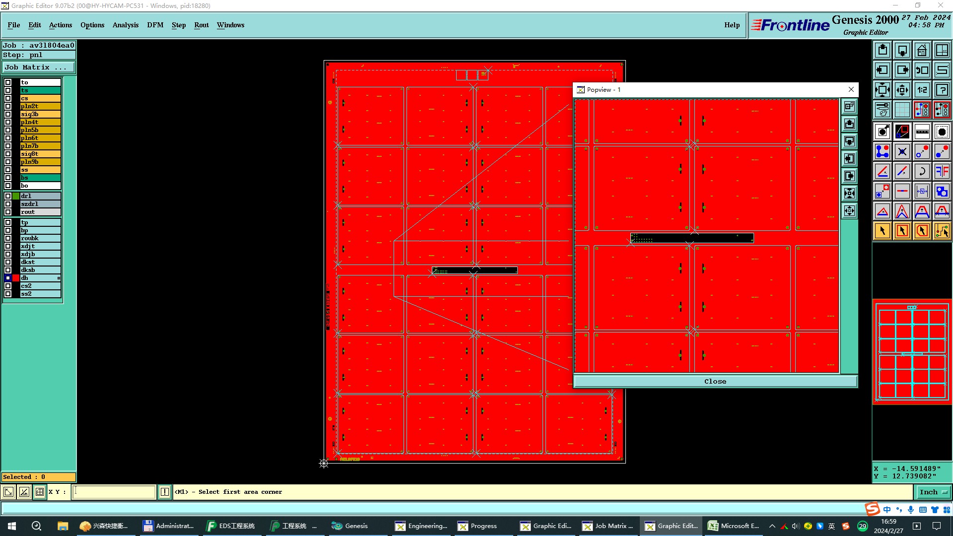953x536 pixels.
Task: Select the ruler measurement tool
Action: [x=922, y=132]
